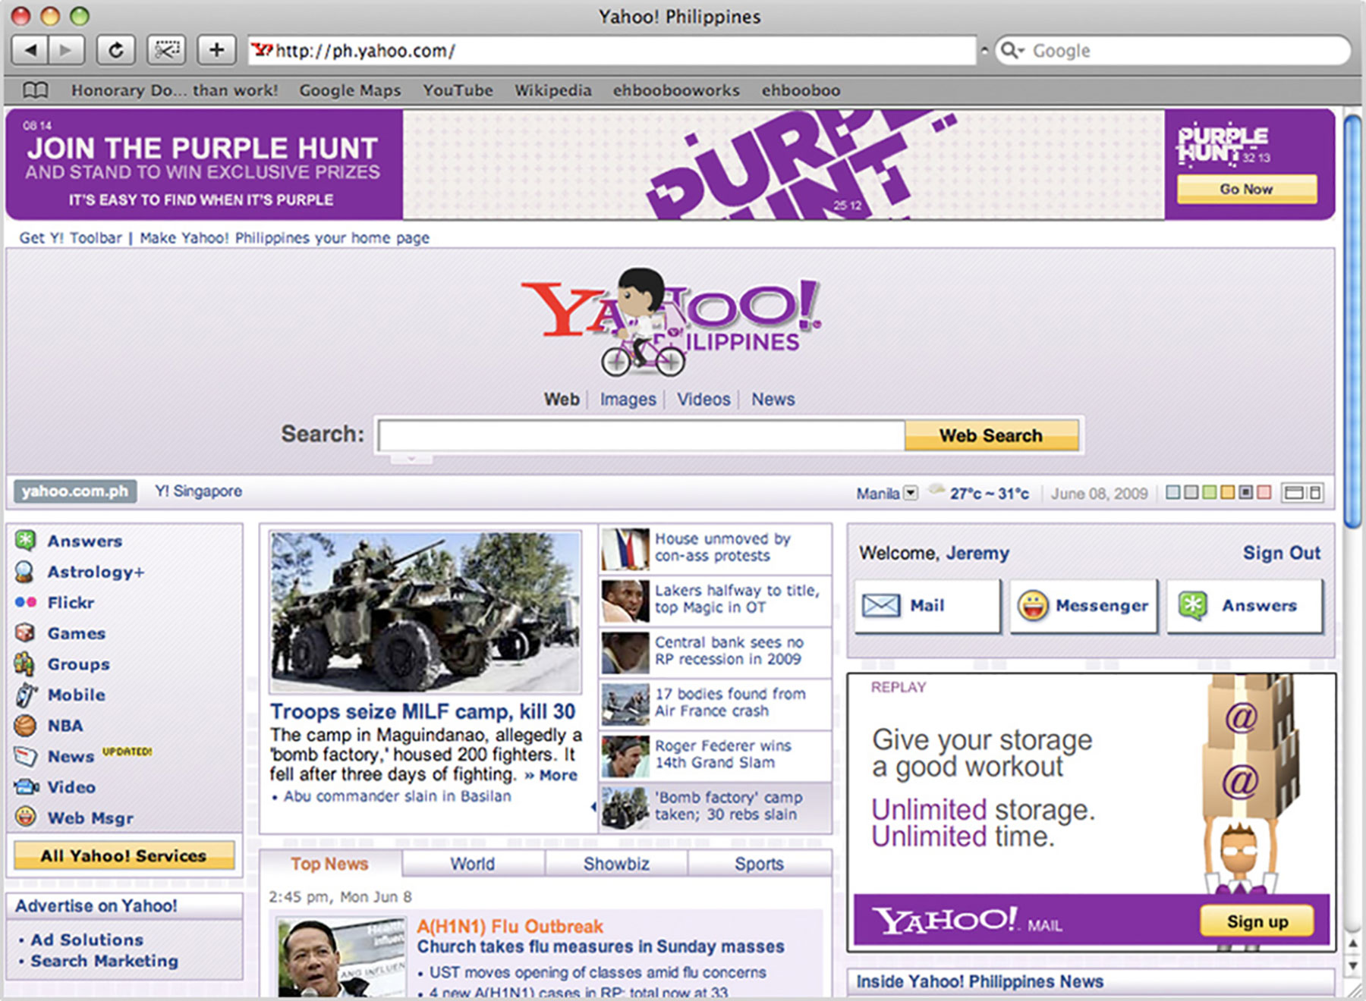Select the gray page theme swatch

[1191, 492]
